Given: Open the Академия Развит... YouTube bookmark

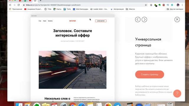Looking at the screenshot, I should point(33,9).
